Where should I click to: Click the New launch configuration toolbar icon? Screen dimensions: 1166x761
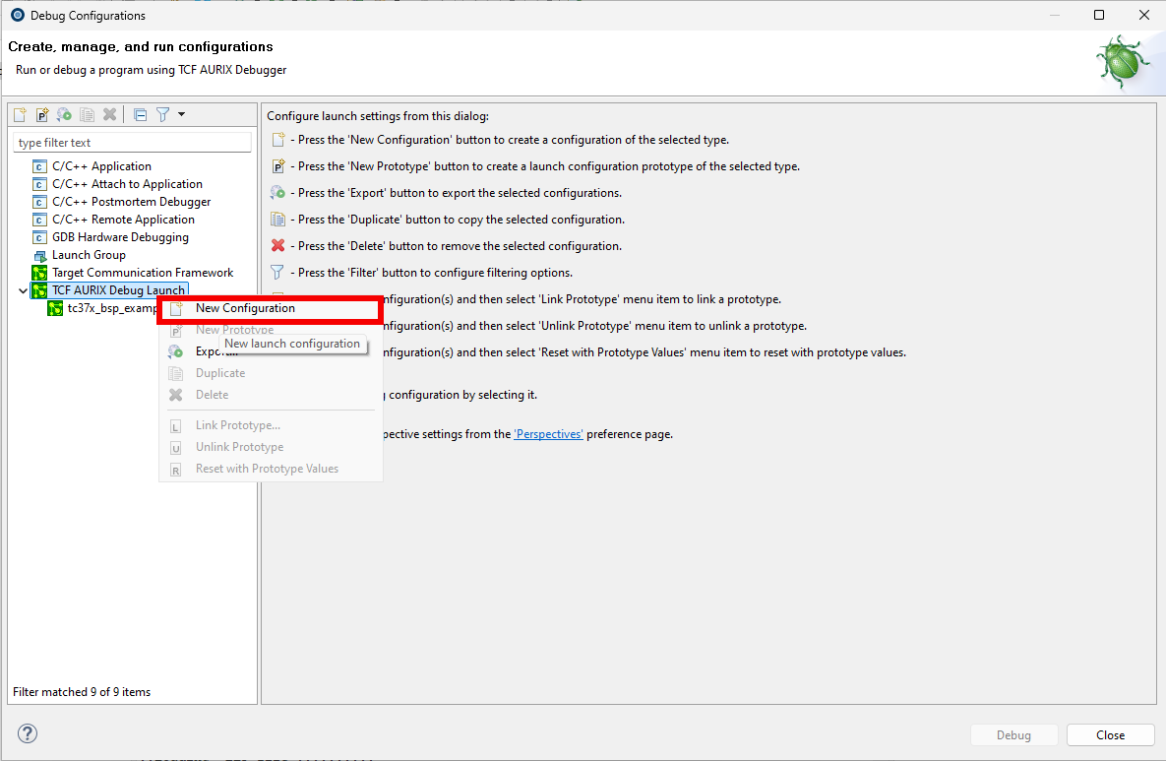point(19,114)
